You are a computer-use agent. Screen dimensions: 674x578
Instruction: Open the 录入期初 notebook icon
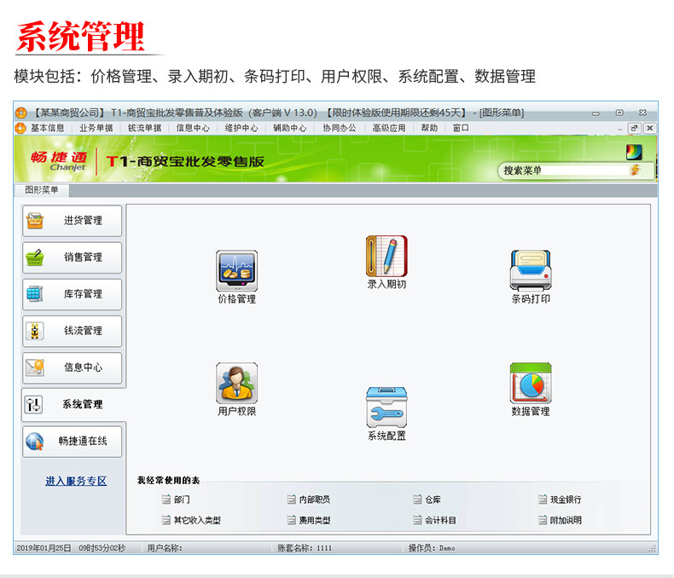click(386, 256)
